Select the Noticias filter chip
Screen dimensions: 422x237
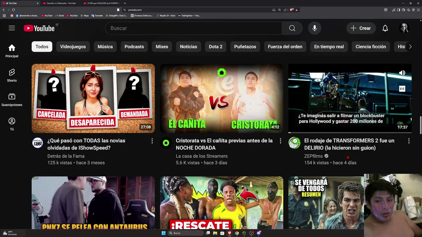tap(189, 47)
